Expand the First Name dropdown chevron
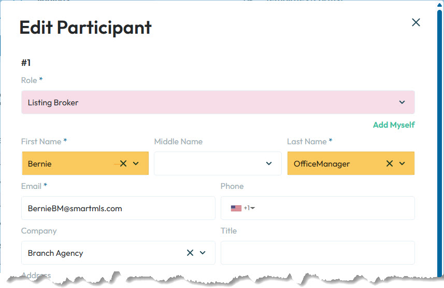Screen dimensions: 444x288 click(x=136, y=163)
